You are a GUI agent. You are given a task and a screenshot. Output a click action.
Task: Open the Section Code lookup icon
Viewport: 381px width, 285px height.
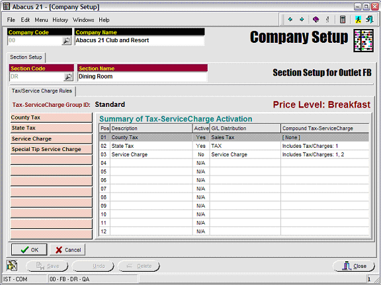tap(68, 77)
